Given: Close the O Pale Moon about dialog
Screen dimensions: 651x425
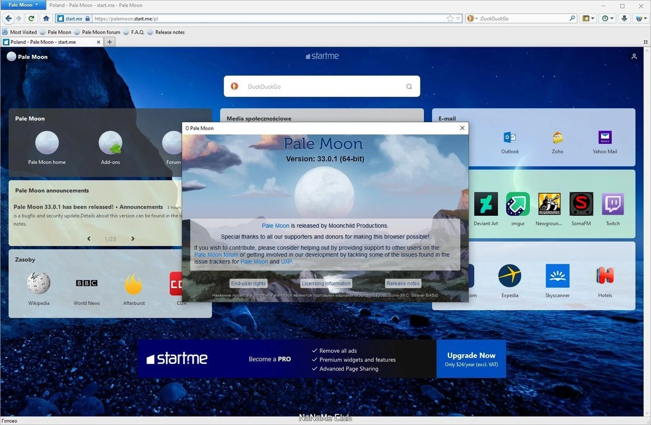Looking at the screenshot, I should click(462, 128).
